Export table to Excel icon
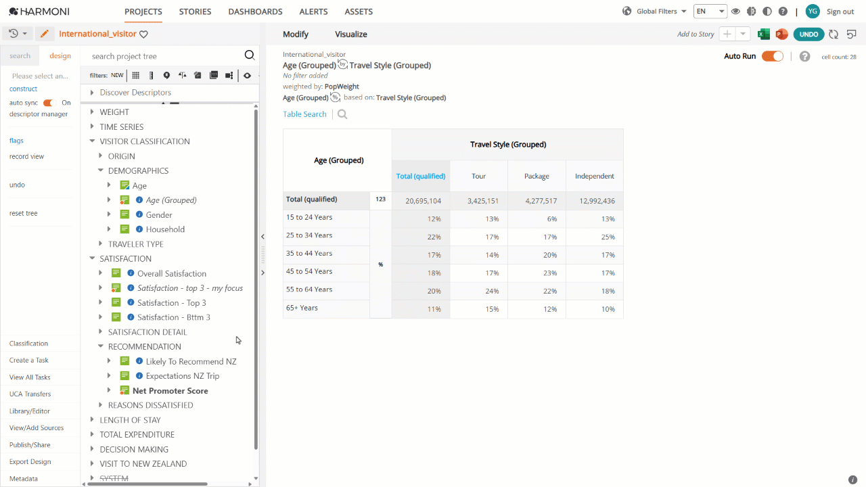The width and height of the screenshot is (866, 487). (x=764, y=34)
